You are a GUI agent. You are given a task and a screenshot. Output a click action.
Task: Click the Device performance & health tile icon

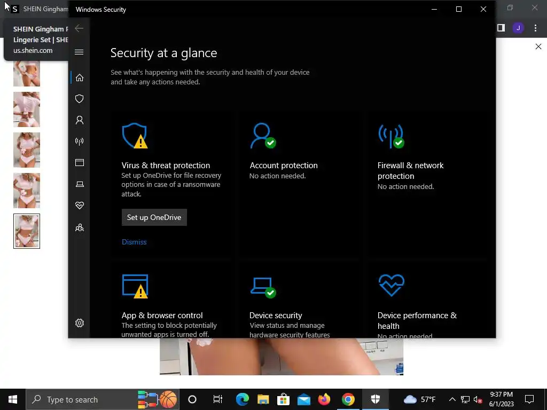coord(392,285)
